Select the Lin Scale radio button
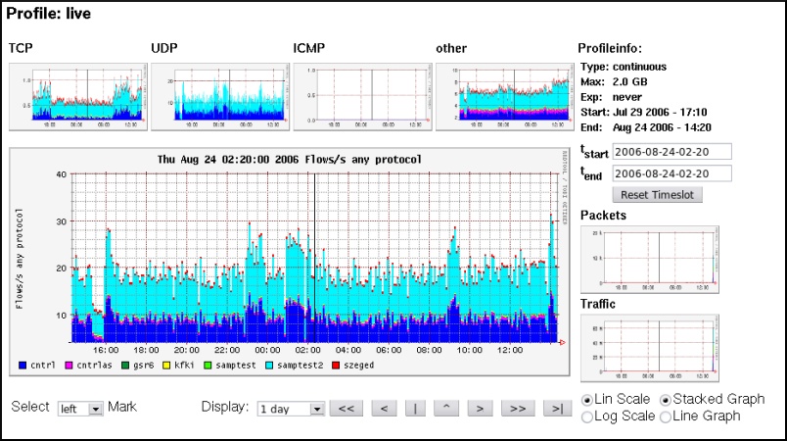The height and width of the screenshot is (441, 787). click(x=587, y=400)
